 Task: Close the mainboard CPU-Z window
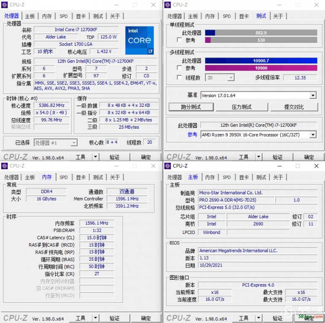[x=316, y=166]
